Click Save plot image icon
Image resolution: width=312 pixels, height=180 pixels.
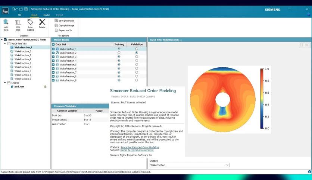point(56,21)
